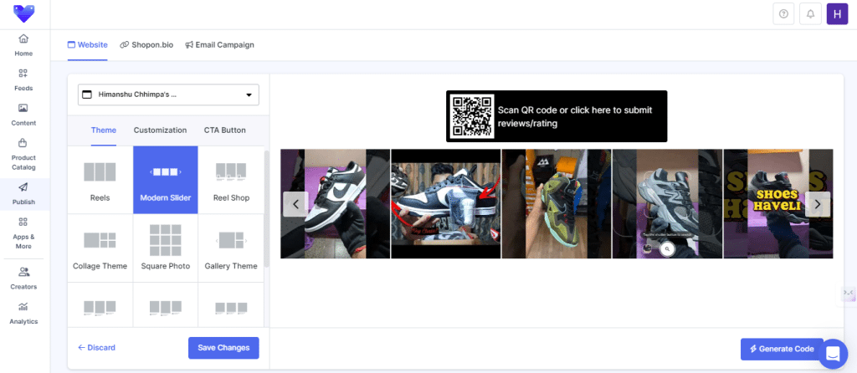Open Product Catalog from sidebar

23,151
